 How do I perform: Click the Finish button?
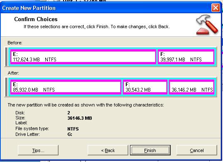coord(150,150)
